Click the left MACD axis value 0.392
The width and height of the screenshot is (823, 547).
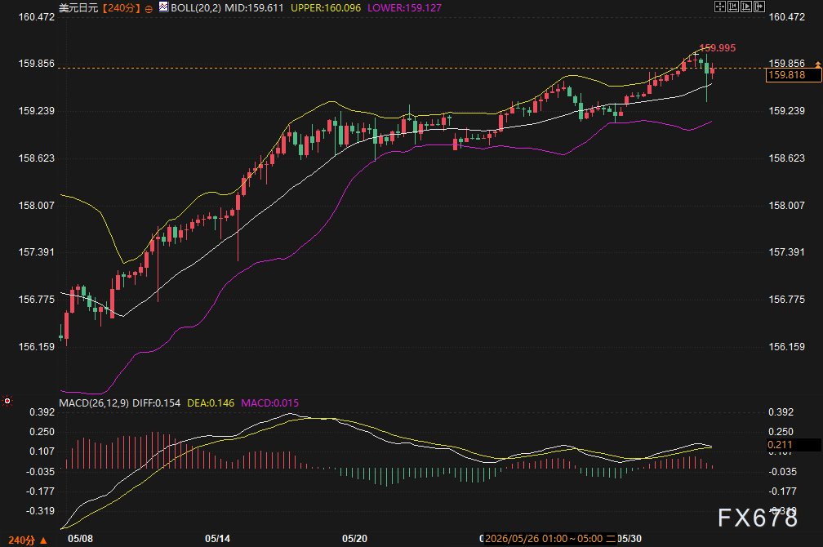pos(42,412)
